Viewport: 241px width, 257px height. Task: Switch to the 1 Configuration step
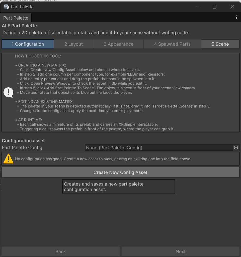(x=28, y=44)
